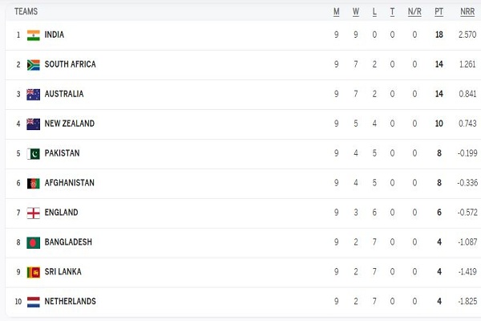Sort by the NRR column header
This screenshot has width=481, height=321.
(465, 12)
